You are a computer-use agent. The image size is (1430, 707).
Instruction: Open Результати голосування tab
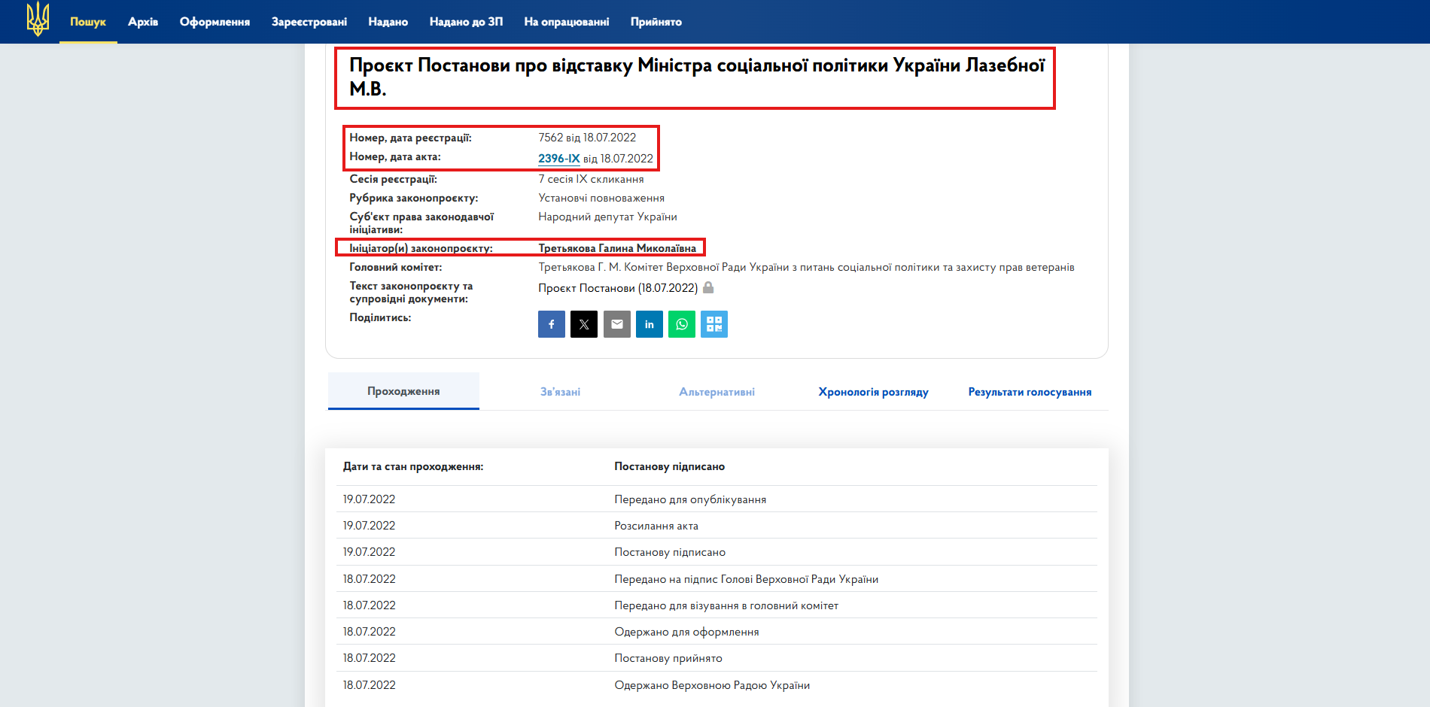click(1030, 392)
